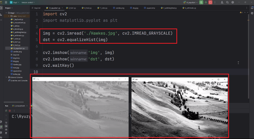Toggle the Project tool window folder icon
This screenshot has width=254, height=139.
click(1, 8)
